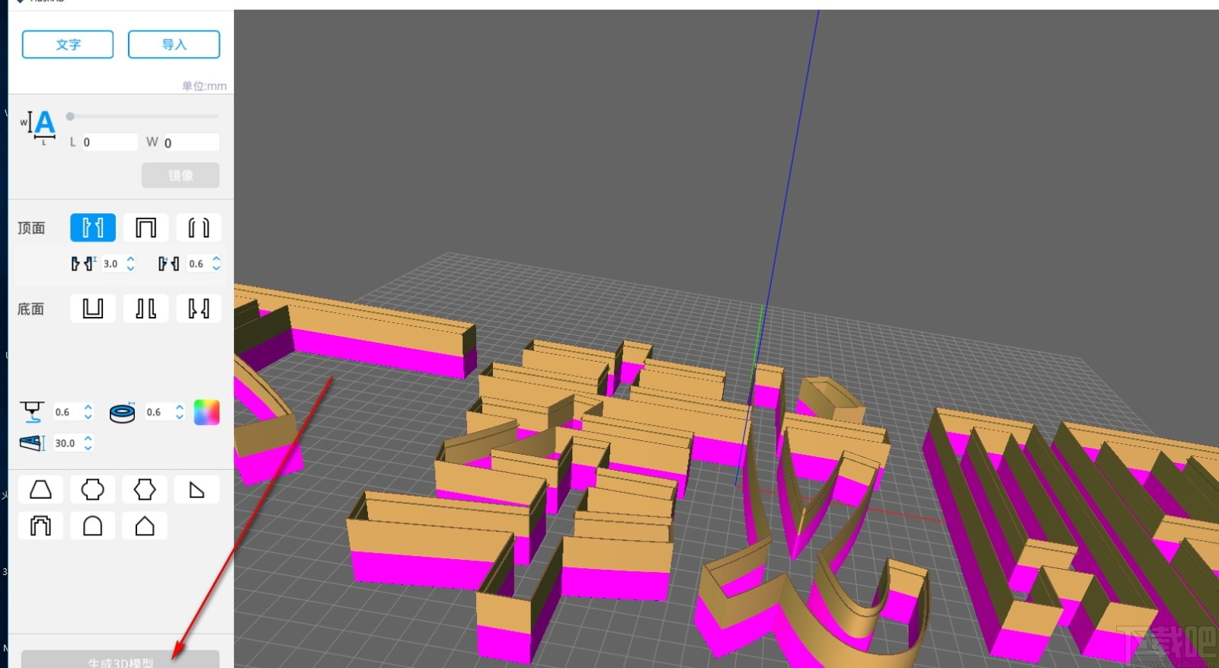Select the flanged open bottom-face profile
Screen dimensions: 1219x668
coord(146,308)
